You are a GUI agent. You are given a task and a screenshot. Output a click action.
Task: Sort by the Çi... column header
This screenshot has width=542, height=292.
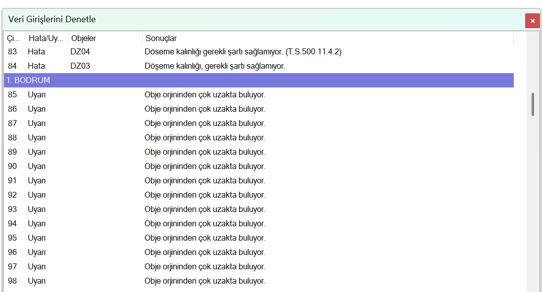coord(15,39)
